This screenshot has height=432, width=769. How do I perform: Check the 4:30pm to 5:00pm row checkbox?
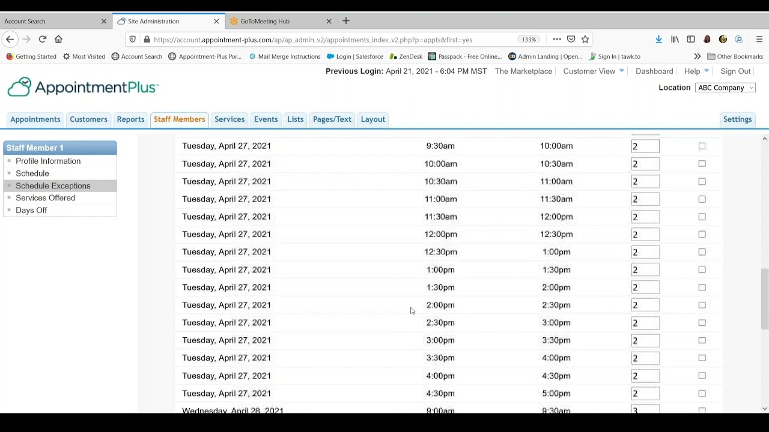click(x=702, y=393)
